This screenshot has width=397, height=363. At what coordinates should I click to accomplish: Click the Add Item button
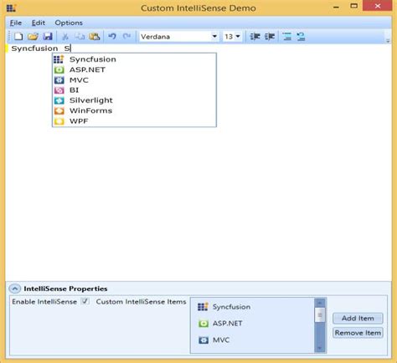click(358, 318)
